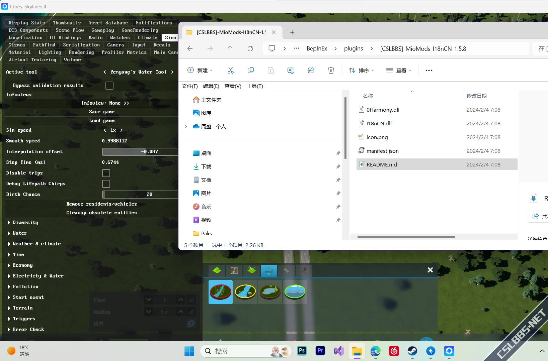Switch to the Pathfind debug tab
Screen dimensions: 548x361
(x=44, y=45)
